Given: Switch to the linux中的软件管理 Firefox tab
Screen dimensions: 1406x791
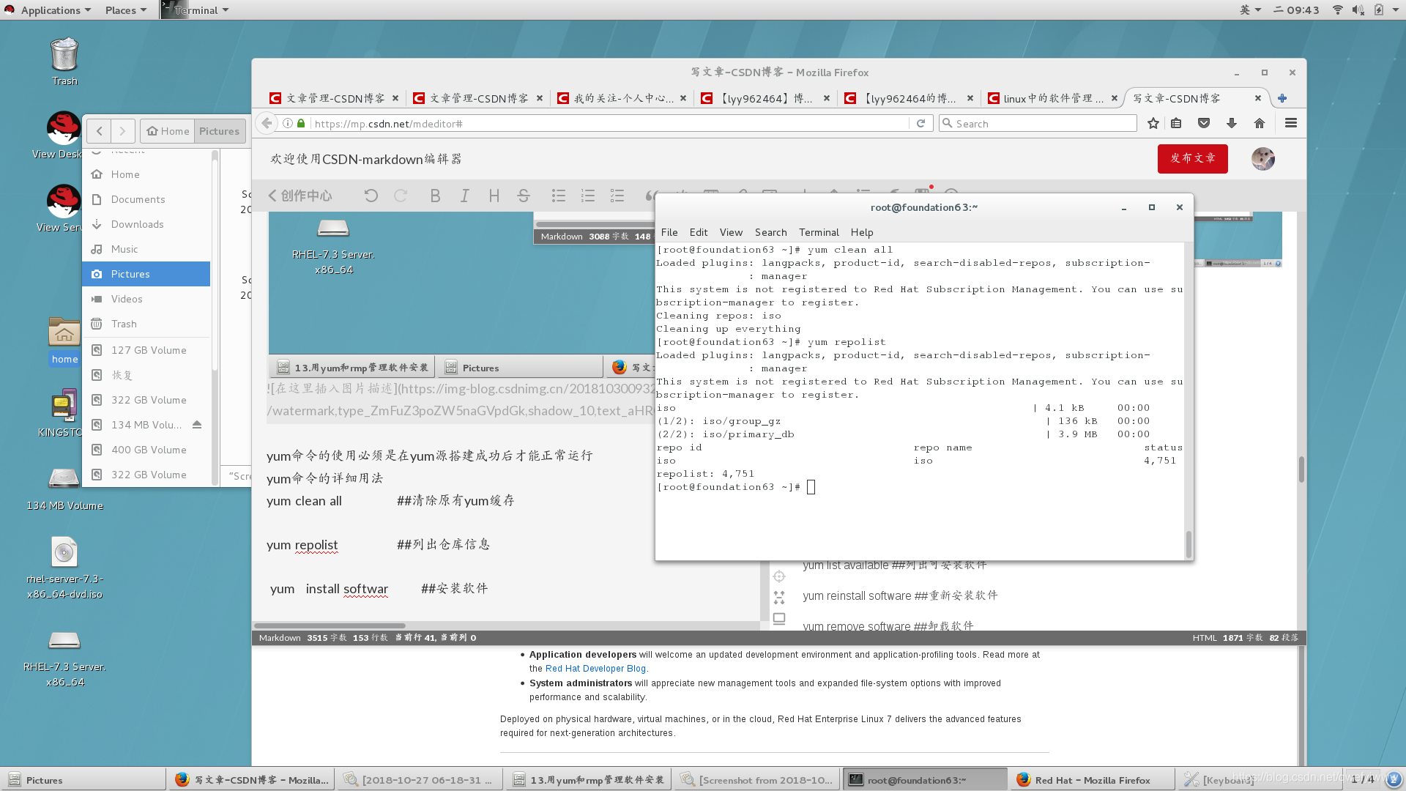Looking at the screenshot, I should tap(1053, 98).
